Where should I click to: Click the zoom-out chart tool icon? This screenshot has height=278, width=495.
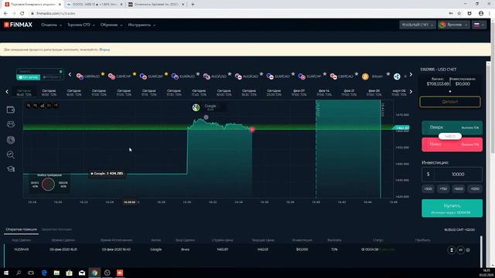[x=36, y=106]
